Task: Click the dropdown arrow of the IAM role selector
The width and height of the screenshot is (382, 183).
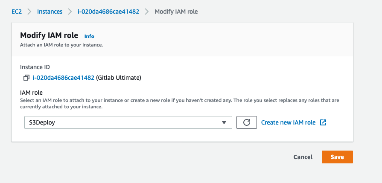Action: tap(224, 122)
